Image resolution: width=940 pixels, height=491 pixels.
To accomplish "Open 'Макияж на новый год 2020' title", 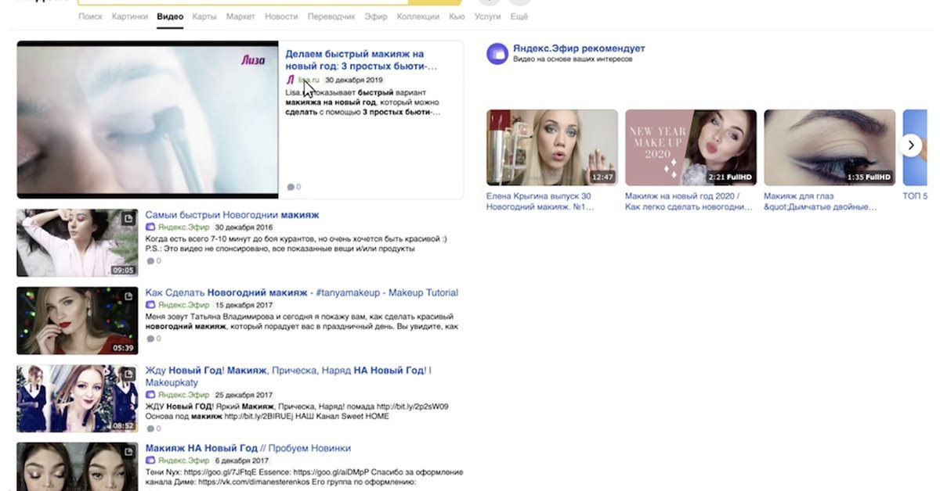I will (689, 202).
